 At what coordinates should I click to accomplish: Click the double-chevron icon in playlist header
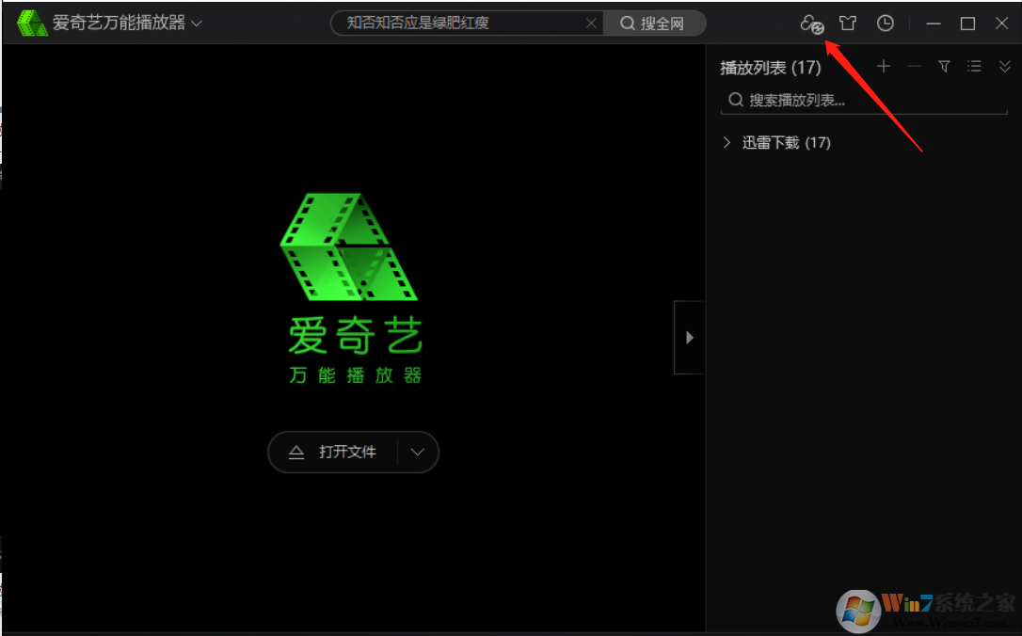pyautogui.click(x=1004, y=66)
